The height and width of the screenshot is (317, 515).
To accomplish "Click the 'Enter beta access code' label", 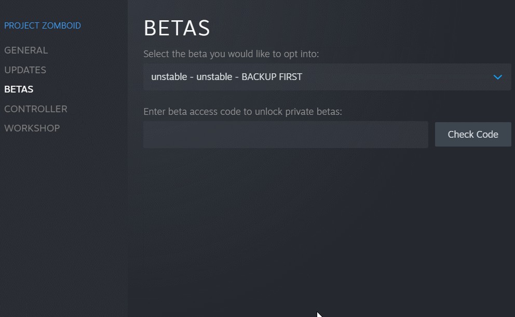I will point(242,111).
